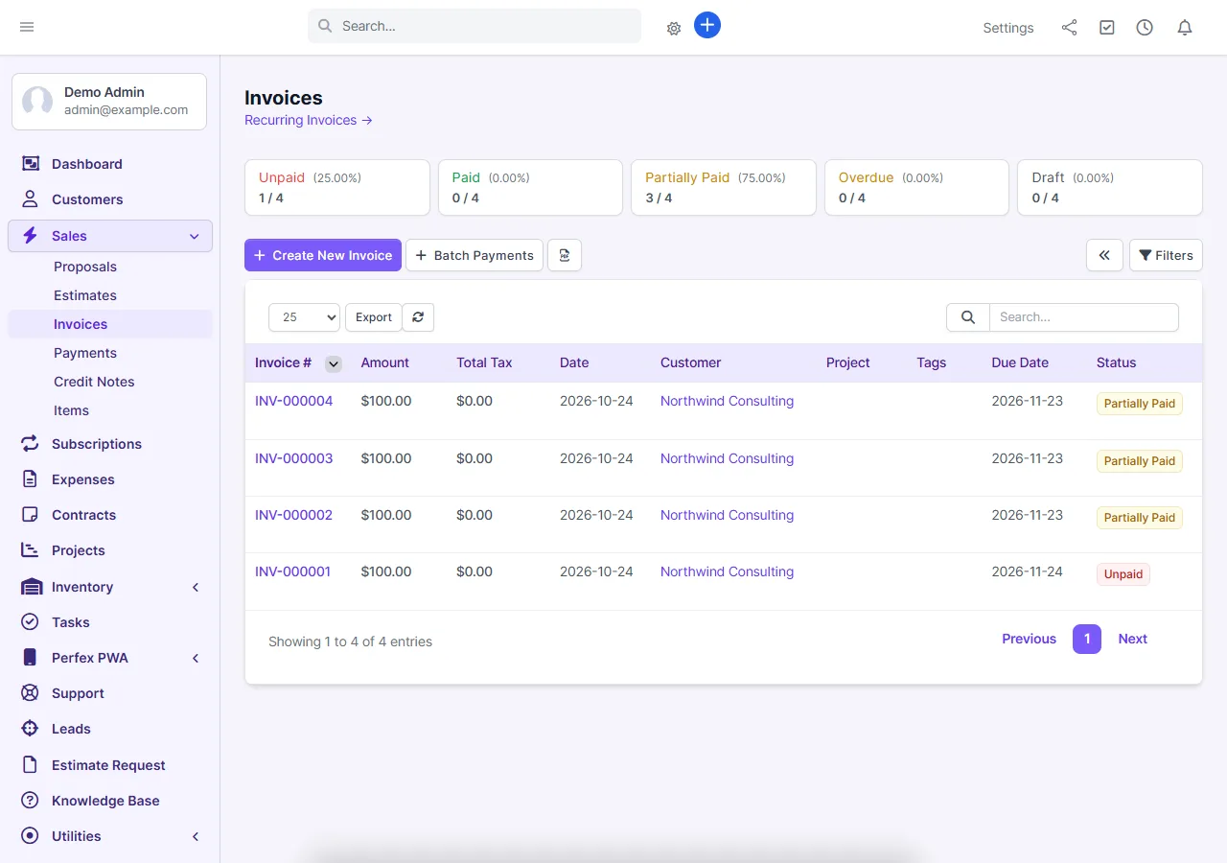Open the Demo Admin profile card
Image resolution: width=1227 pixels, height=863 pixels.
point(109,101)
